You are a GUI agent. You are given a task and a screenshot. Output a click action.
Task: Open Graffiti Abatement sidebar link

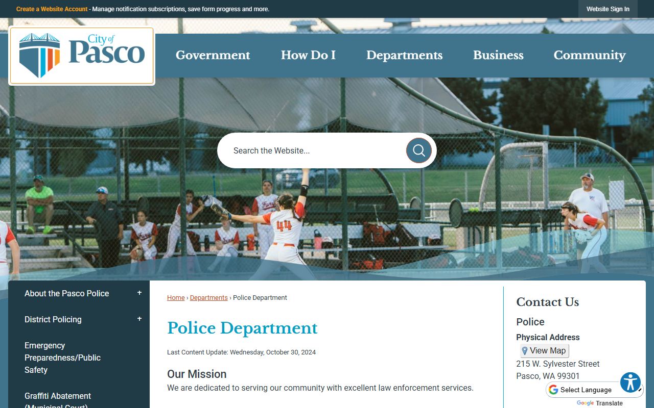click(x=58, y=401)
